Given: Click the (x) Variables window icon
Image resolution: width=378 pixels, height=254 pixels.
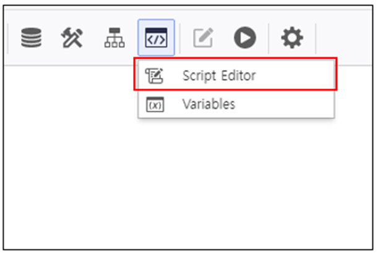Looking at the screenshot, I should [x=155, y=104].
